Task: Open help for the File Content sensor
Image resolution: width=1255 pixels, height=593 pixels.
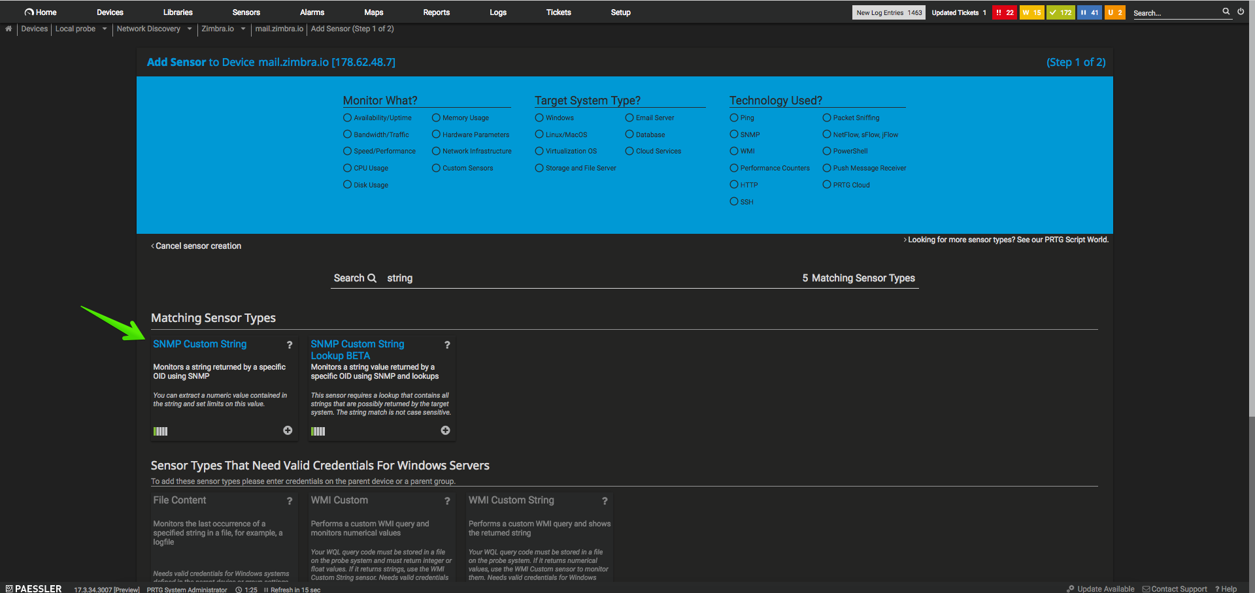Action: (290, 501)
